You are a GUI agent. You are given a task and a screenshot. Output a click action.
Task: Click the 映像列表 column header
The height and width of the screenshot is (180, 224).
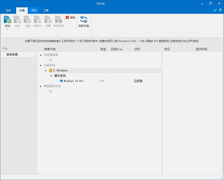point(68,49)
